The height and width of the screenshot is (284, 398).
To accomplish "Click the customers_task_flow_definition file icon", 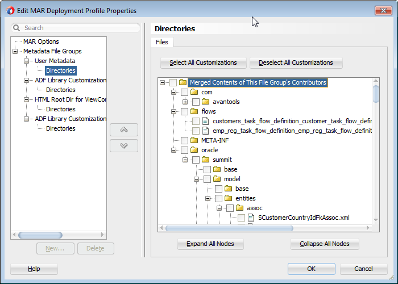I will pyautogui.click(x=205, y=121).
